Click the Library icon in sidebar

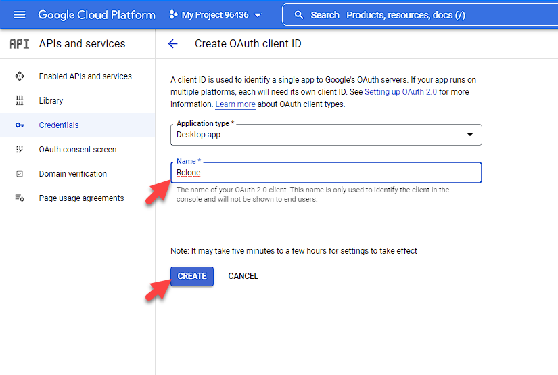pyautogui.click(x=20, y=101)
